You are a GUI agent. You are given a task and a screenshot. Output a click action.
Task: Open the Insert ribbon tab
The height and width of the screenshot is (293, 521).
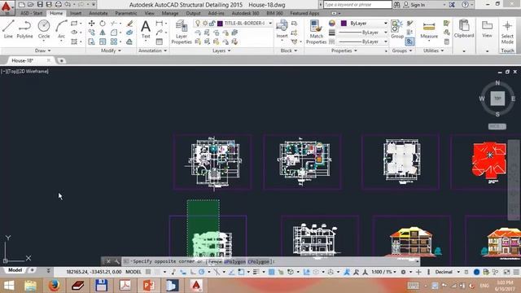tap(76, 13)
